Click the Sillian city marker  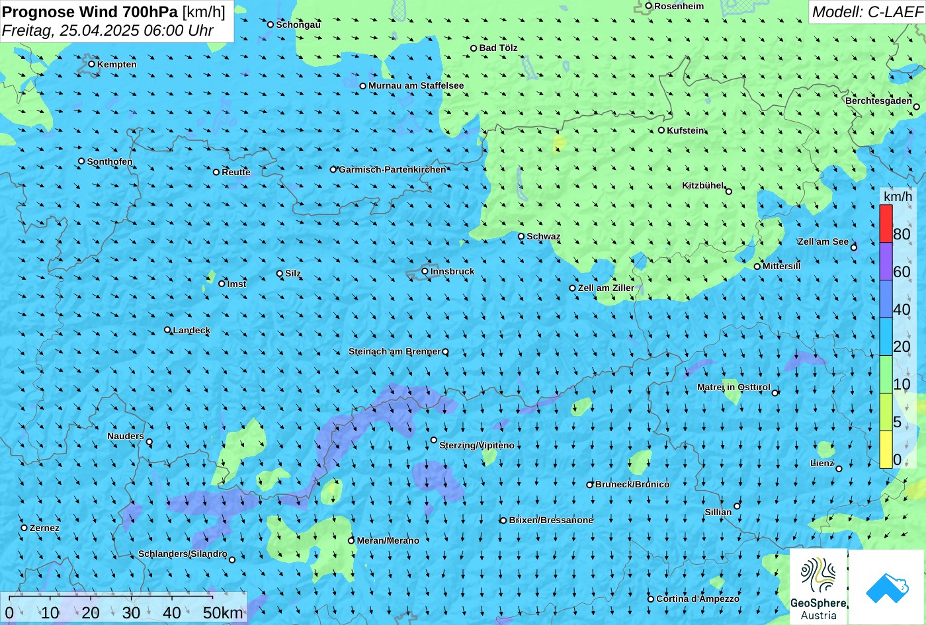point(737,506)
